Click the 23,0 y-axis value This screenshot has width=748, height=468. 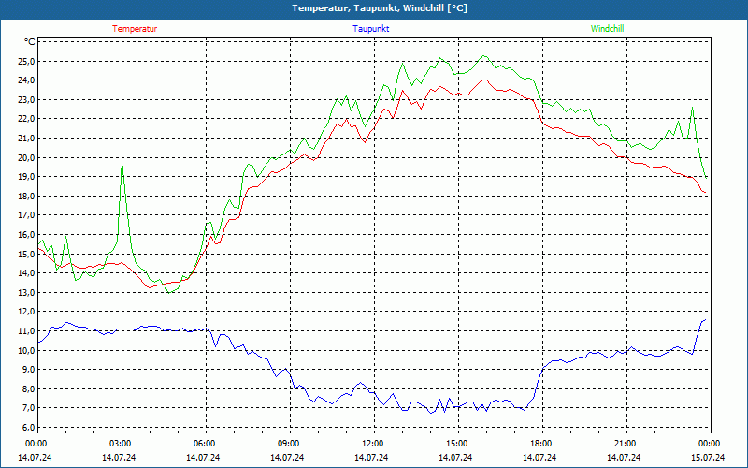(26, 100)
